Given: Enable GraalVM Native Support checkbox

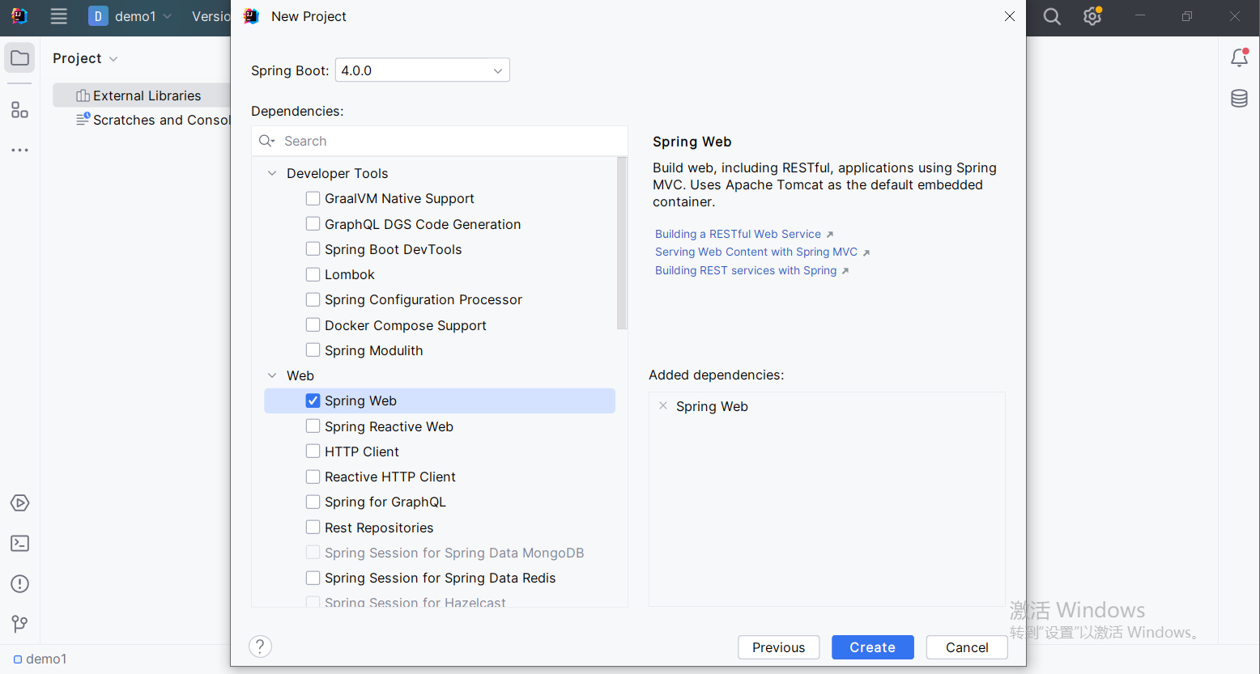Looking at the screenshot, I should 313,198.
